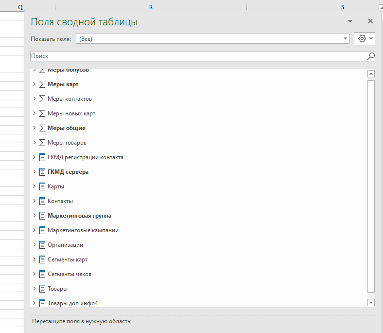Click in the Поиск search field
383x333 pixels.
tap(194, 56)
